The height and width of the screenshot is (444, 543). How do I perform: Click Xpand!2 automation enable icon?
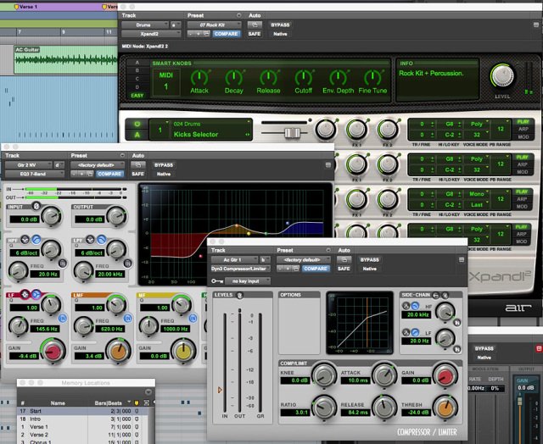255,25
